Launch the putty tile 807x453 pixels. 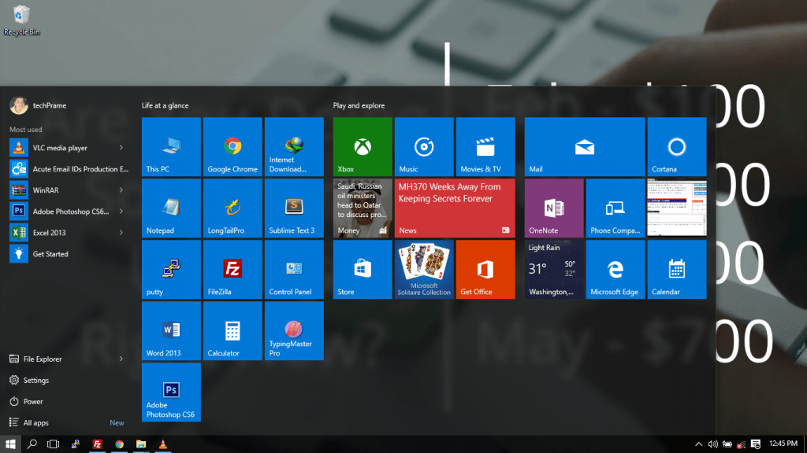[x=171, y=269]
